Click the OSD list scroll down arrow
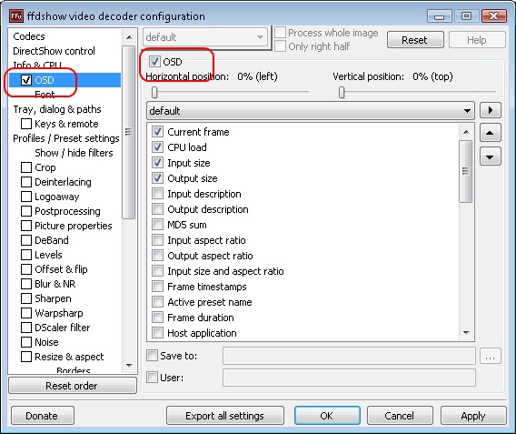This screenshot has height=434, width=516. click(466, 332)
